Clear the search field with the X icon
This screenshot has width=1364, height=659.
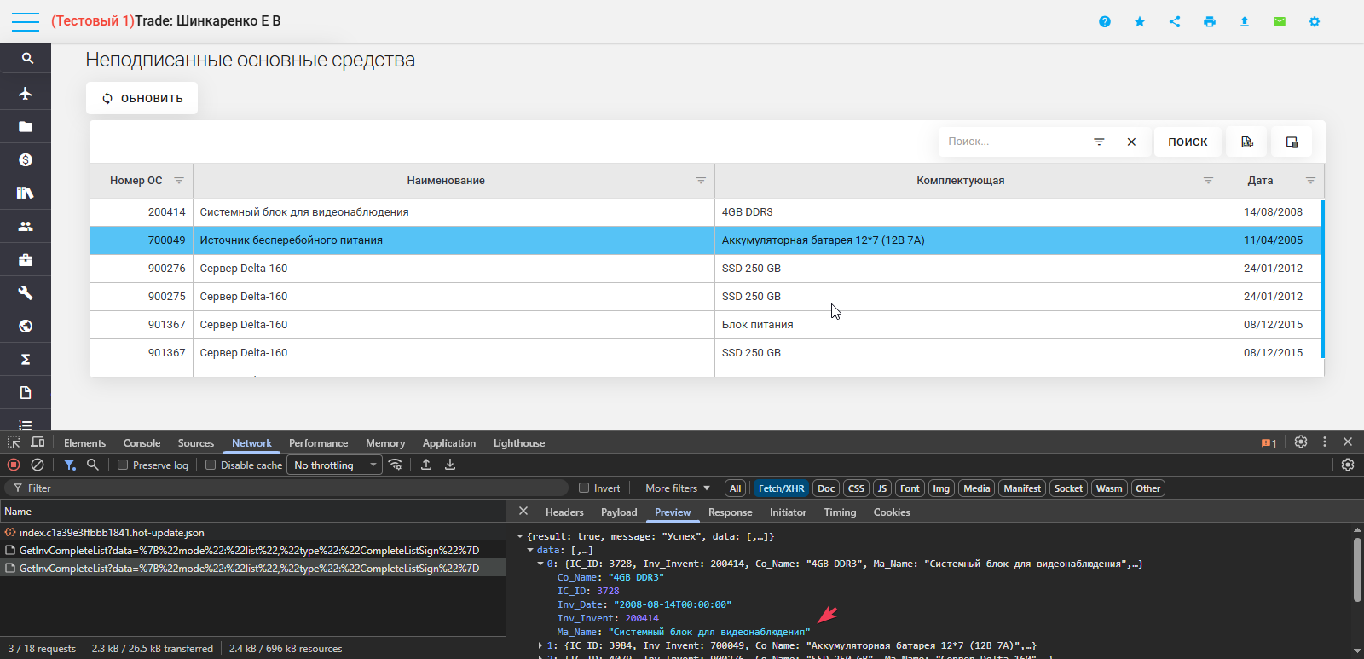(x=1131, y=142)
